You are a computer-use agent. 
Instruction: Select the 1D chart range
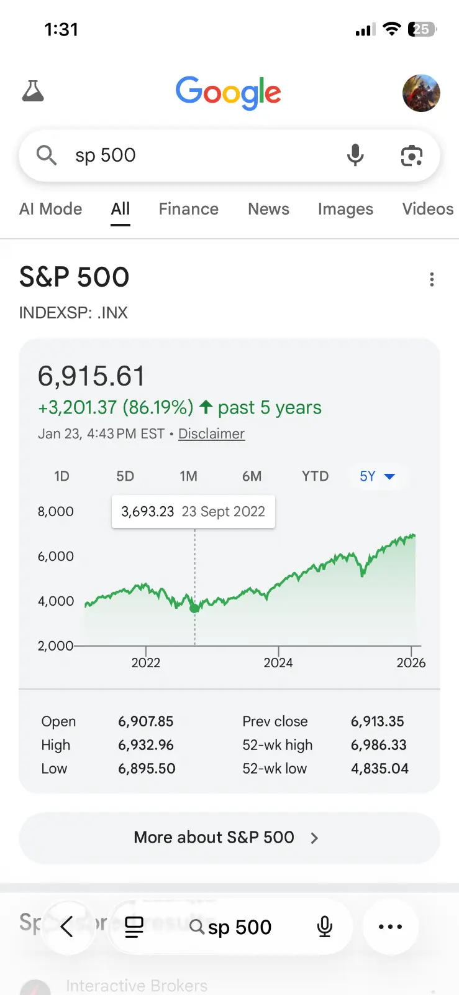[x=61, y=476]
